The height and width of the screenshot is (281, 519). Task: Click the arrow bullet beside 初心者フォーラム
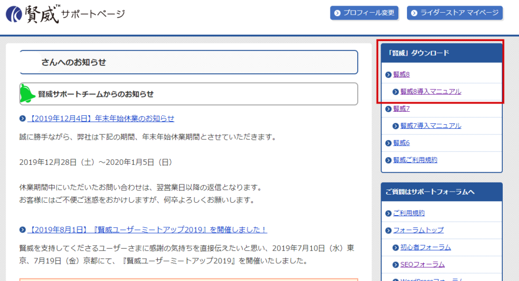[x=395, y=248]
